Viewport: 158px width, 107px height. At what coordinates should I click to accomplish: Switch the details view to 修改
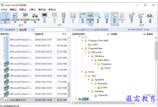(114, 18)
